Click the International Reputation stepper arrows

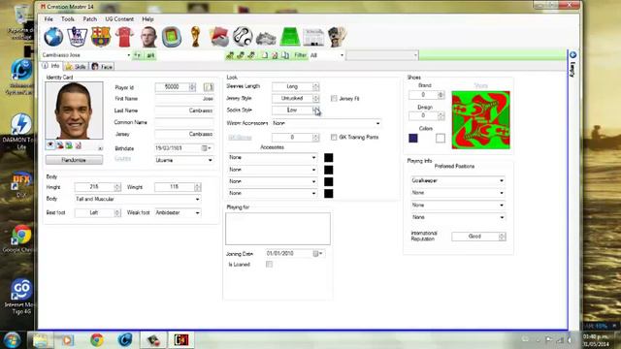503,237
